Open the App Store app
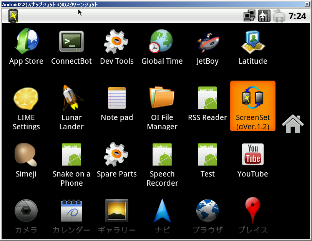312x241 pixels. [x=26, y=47]
